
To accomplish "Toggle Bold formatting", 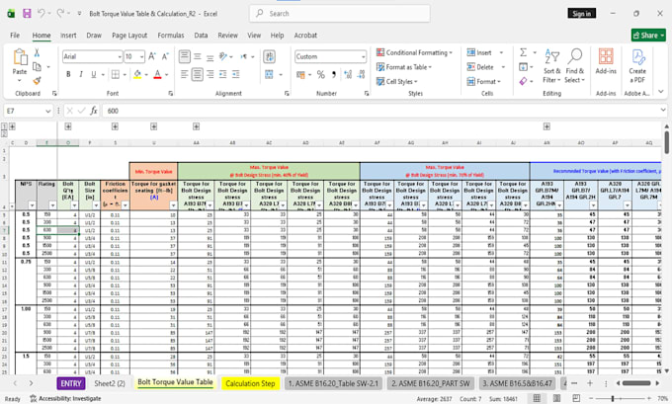I will [68, 74].
